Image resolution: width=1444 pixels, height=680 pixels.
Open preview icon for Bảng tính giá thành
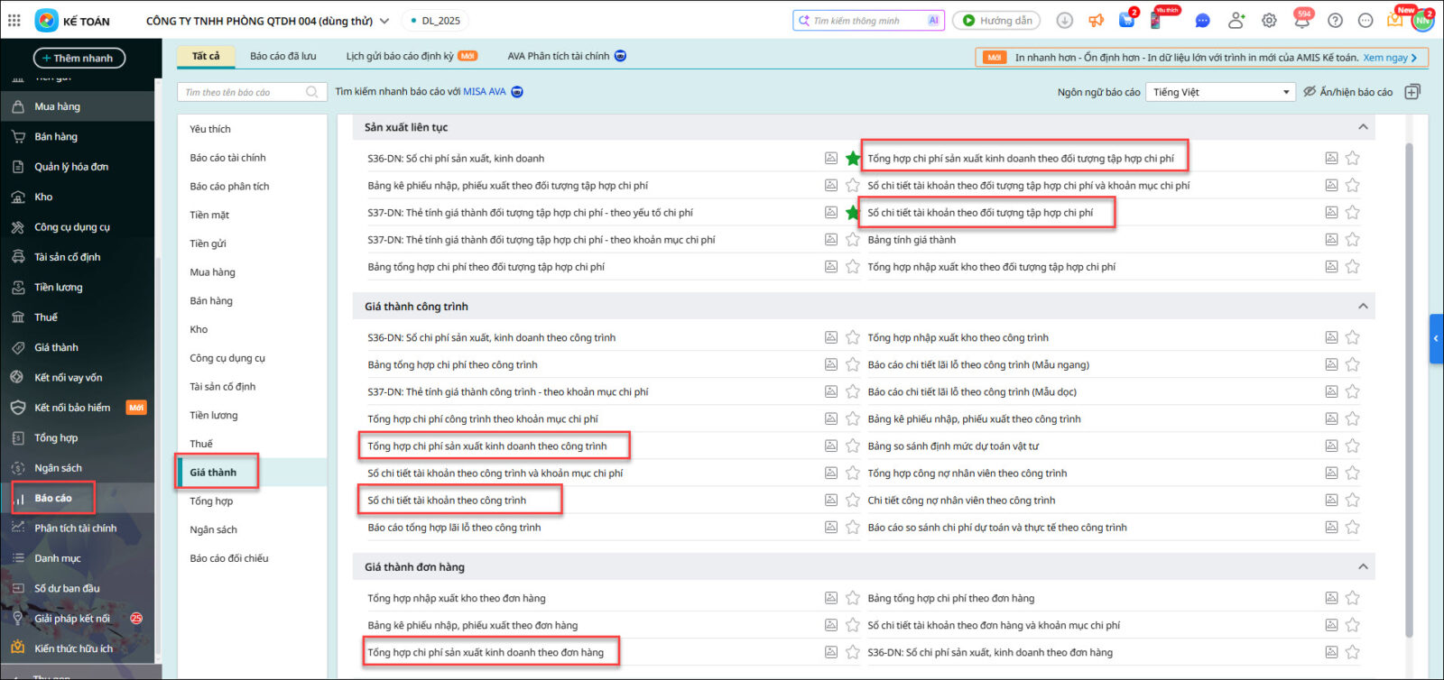[1330, 240]
